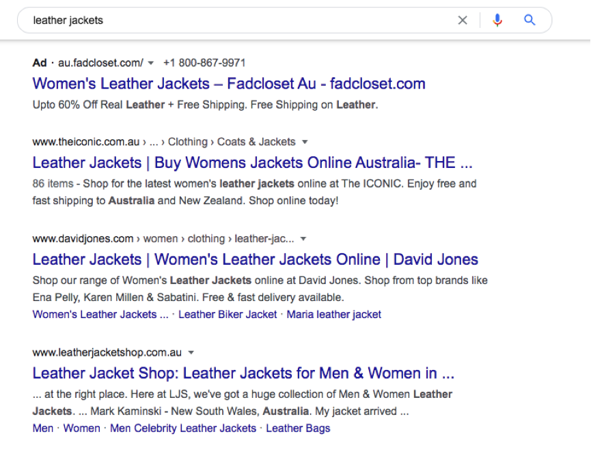Expand dropdown arrow beside leatherjacketshop.com.au URL
The width and height of the screenshot is (591, 458).
pyautogui.click(x=191, y=352)
